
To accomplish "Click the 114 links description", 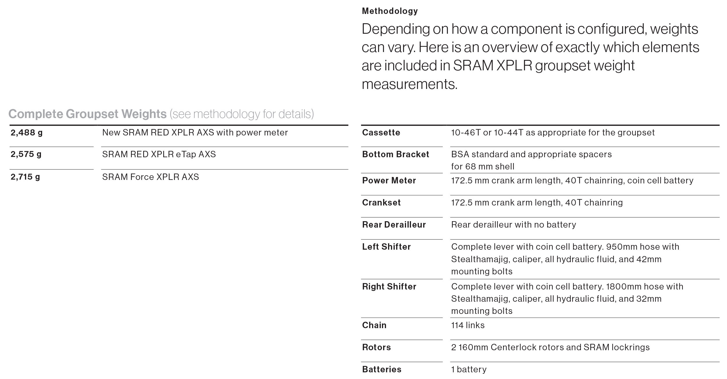I will pos(468,325).
